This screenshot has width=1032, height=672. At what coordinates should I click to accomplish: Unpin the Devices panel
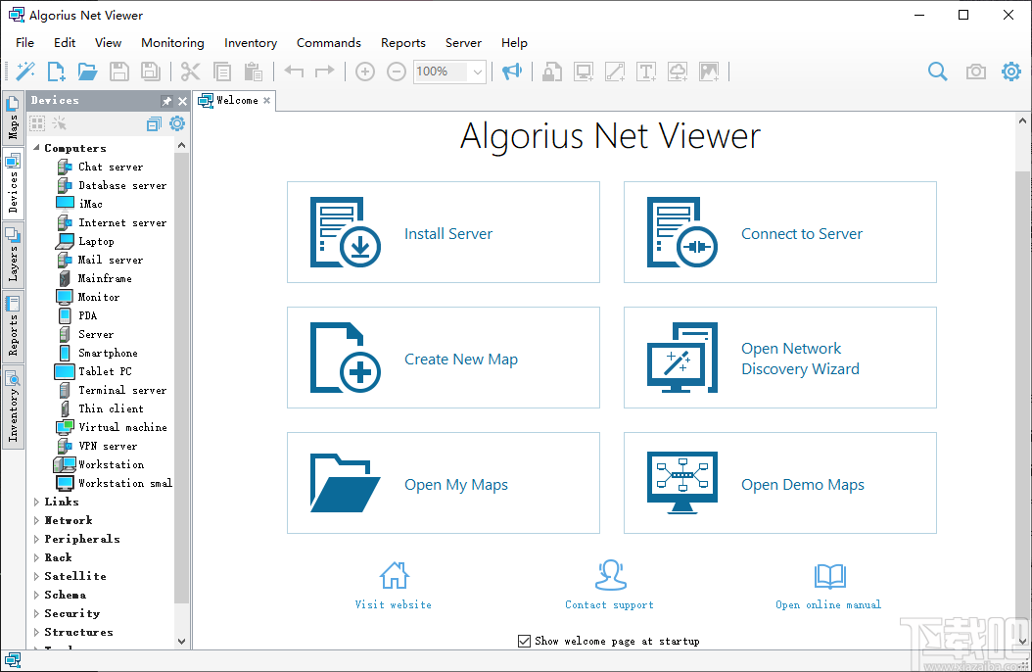click(167, 99)
